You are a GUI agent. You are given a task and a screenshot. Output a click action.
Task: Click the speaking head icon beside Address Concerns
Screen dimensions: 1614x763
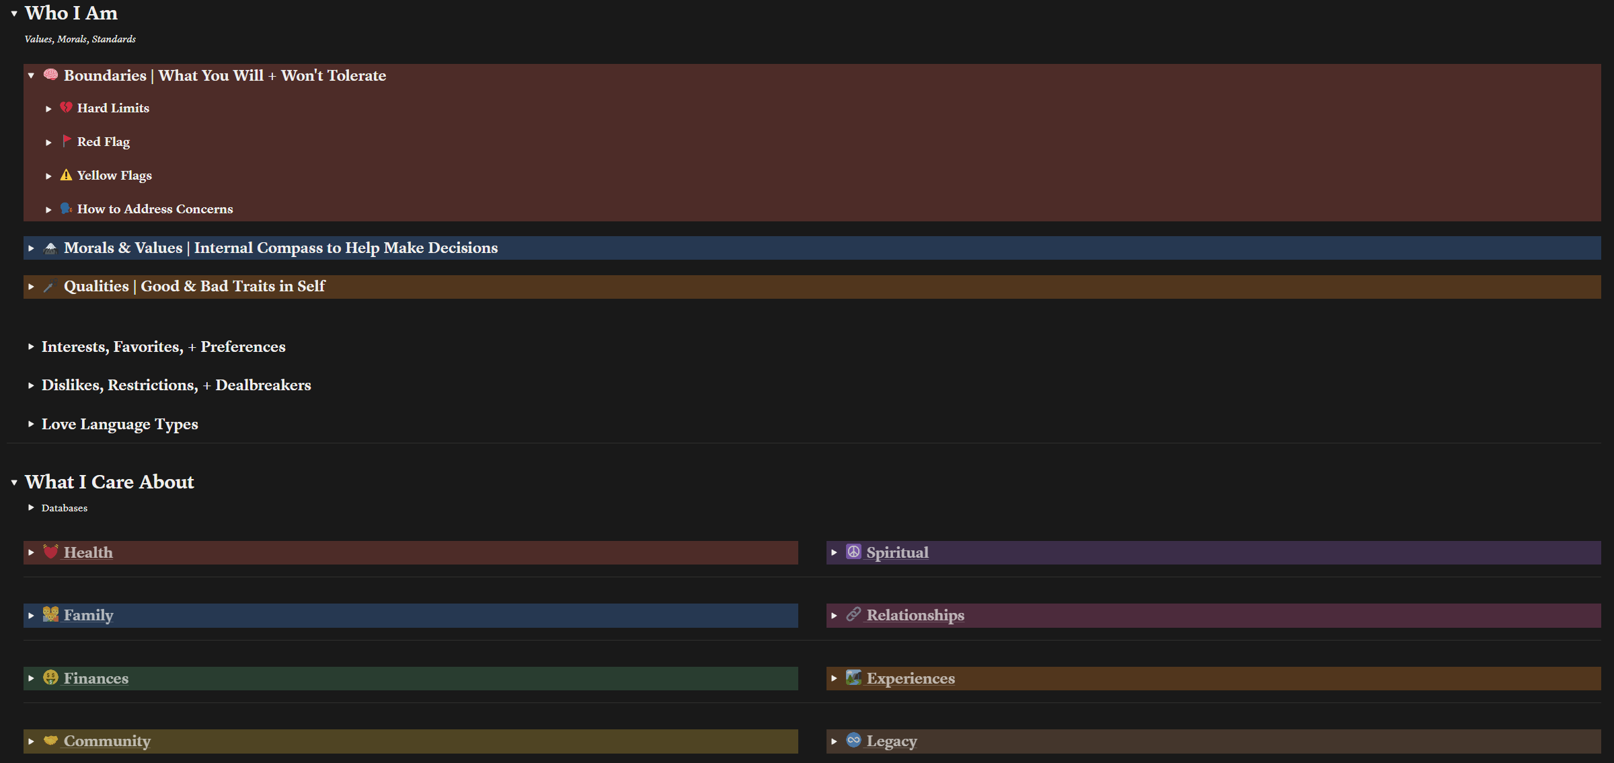(66, 209)
